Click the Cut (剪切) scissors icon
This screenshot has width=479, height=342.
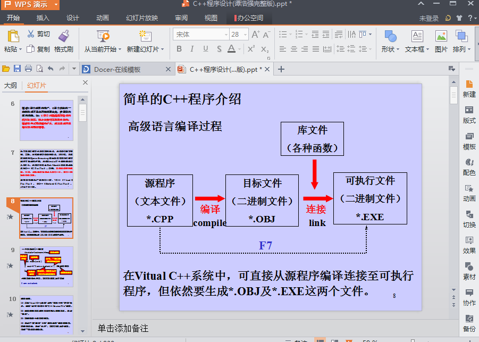31,34
